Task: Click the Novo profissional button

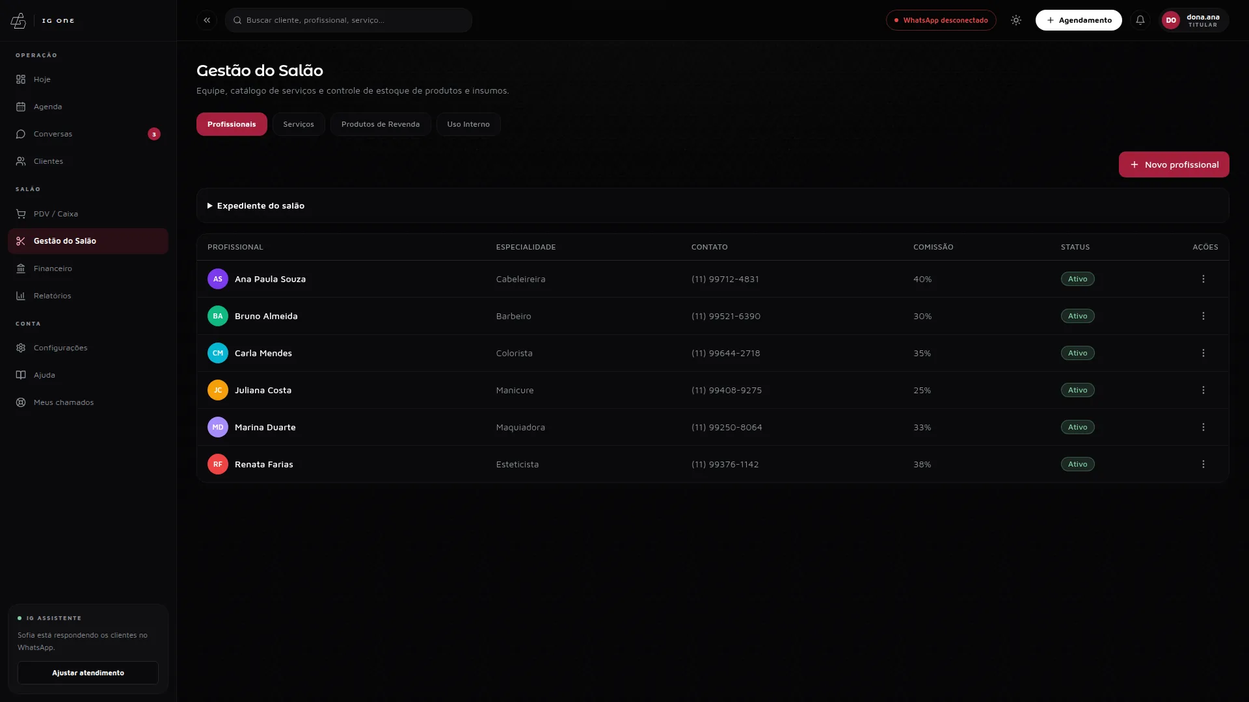Action: point(1174,164)
